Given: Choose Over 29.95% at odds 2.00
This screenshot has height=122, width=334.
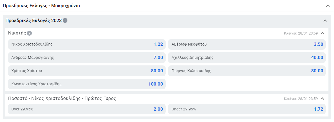Looking at the screenshot, I should tap(87, 109).
